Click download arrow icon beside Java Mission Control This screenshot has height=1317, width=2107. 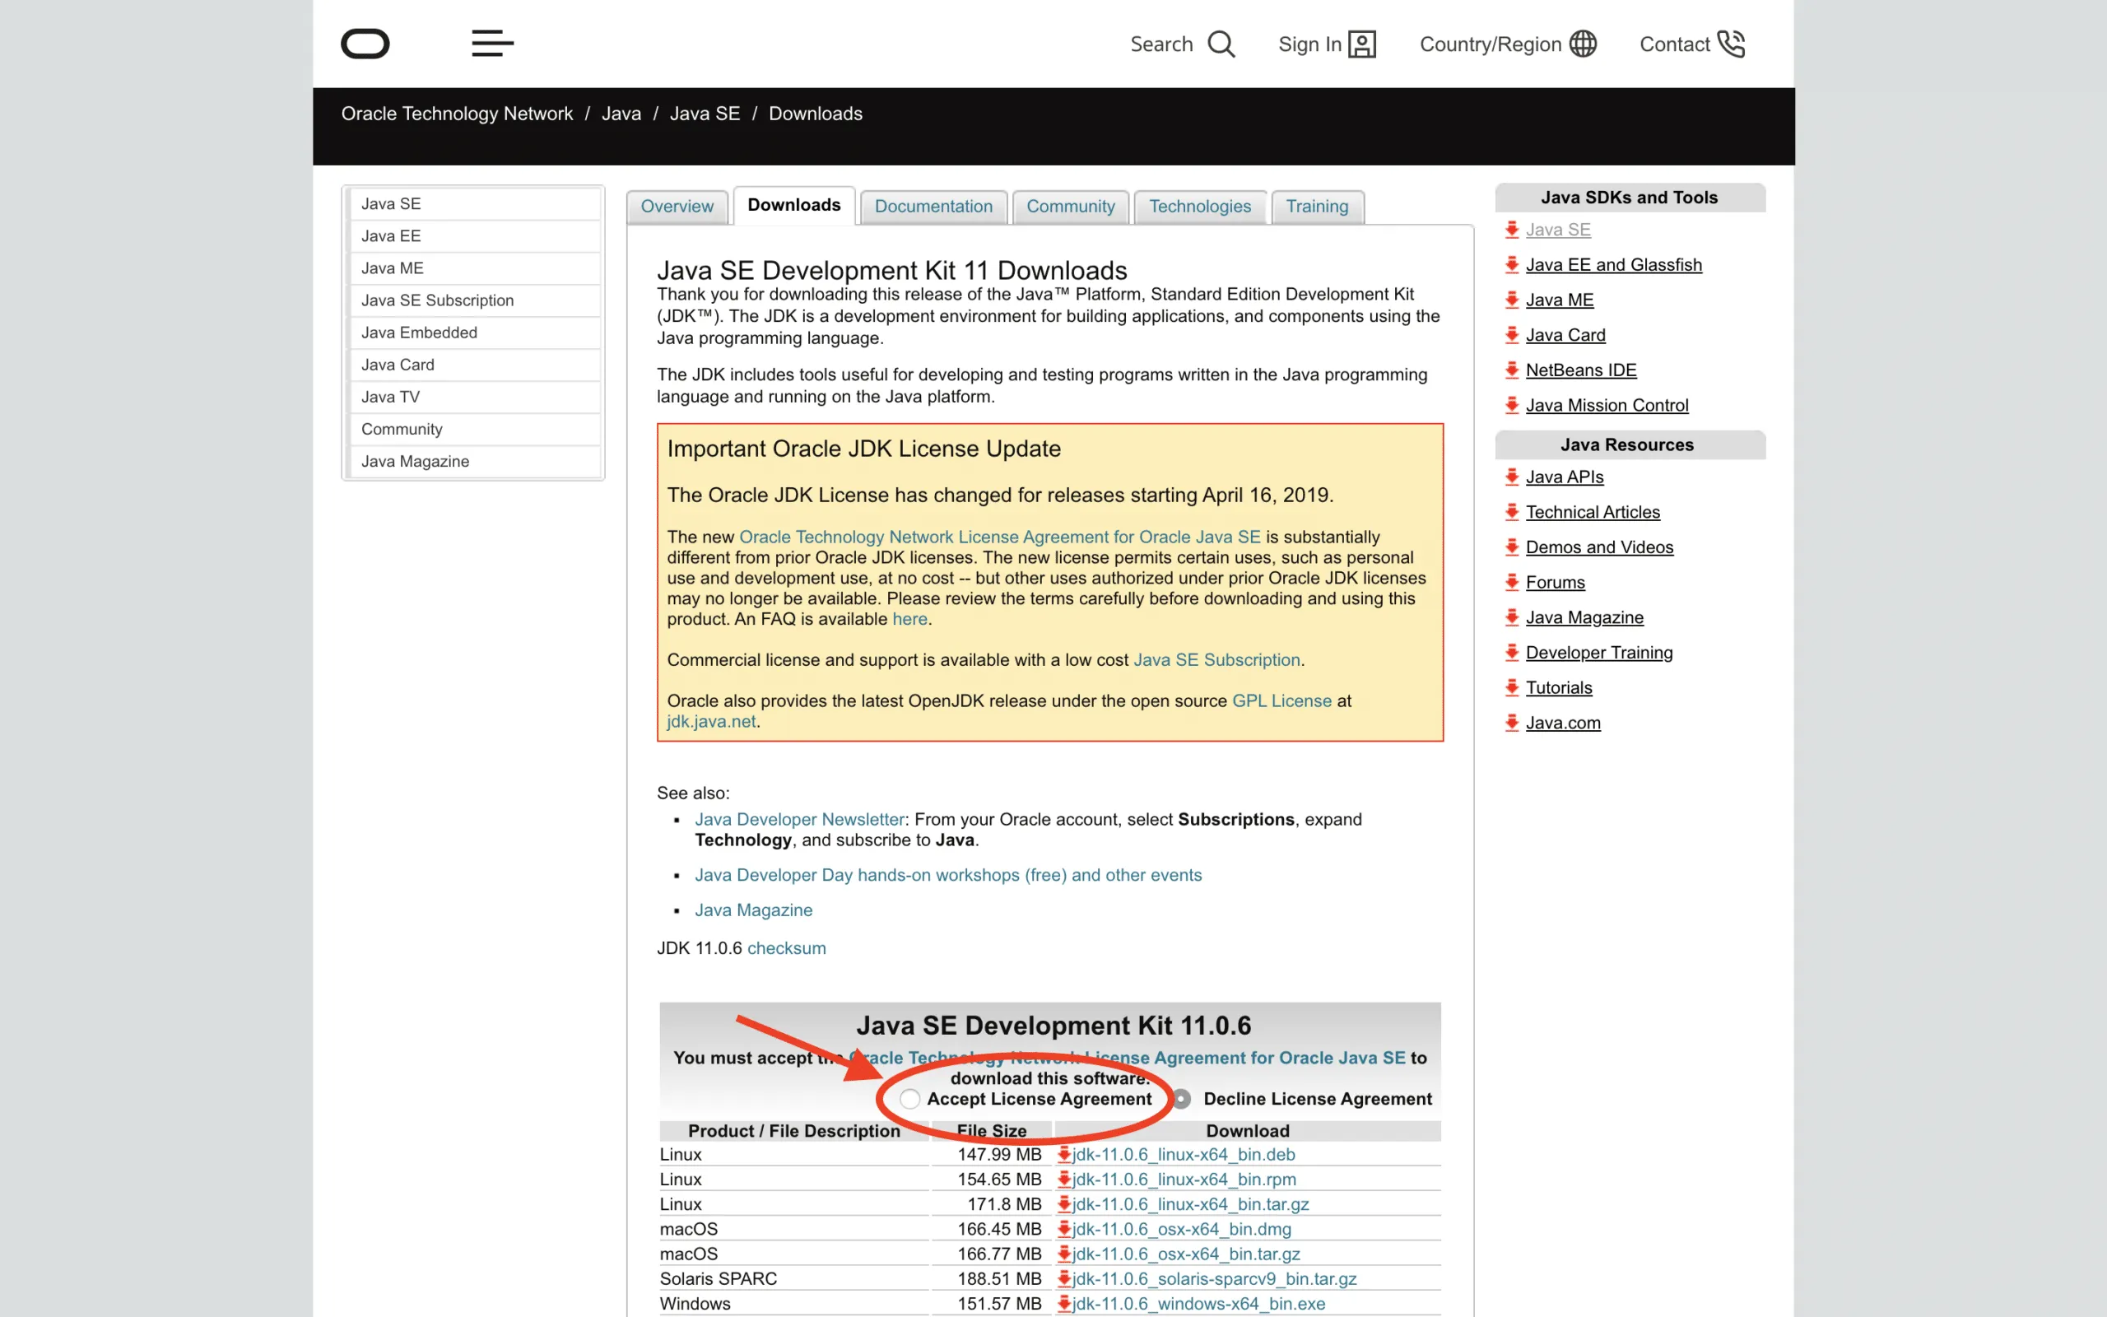point(1512,405)
